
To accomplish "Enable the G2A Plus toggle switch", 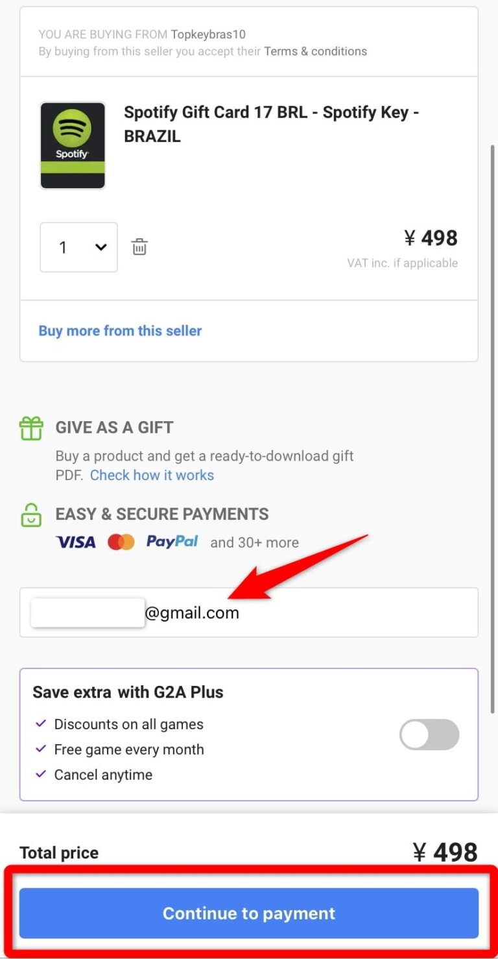I will [x=429, y=735].
